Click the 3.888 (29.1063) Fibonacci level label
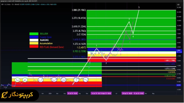 click(x=79, y=10)
